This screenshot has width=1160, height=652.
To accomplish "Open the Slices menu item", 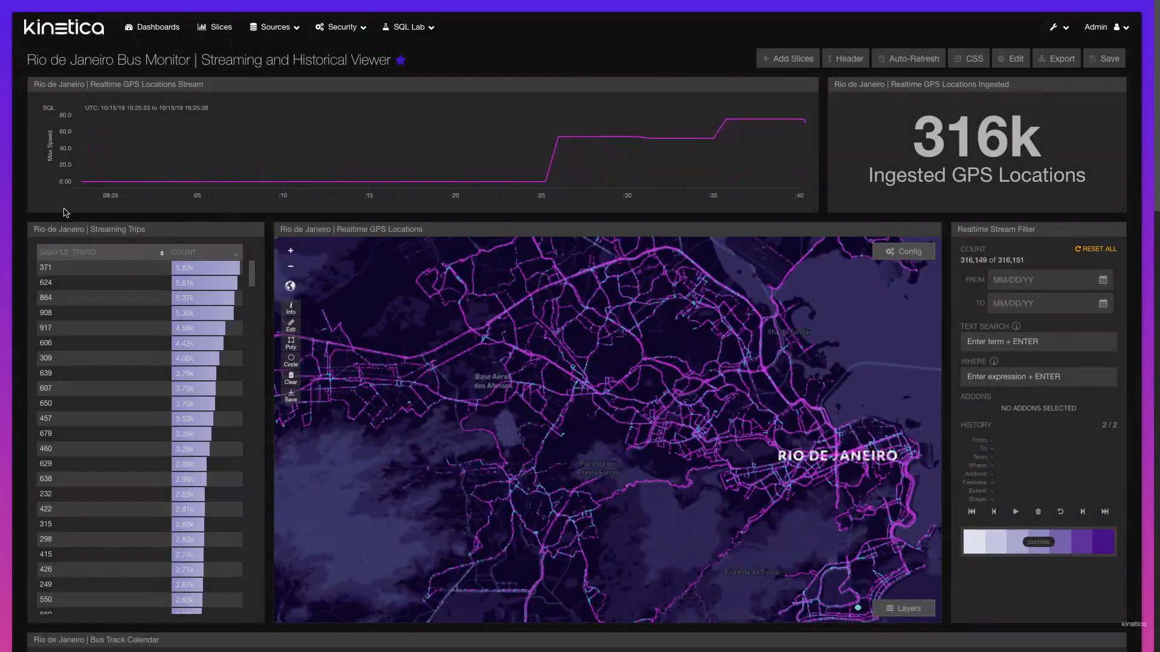I will click(x=214, y=27).
